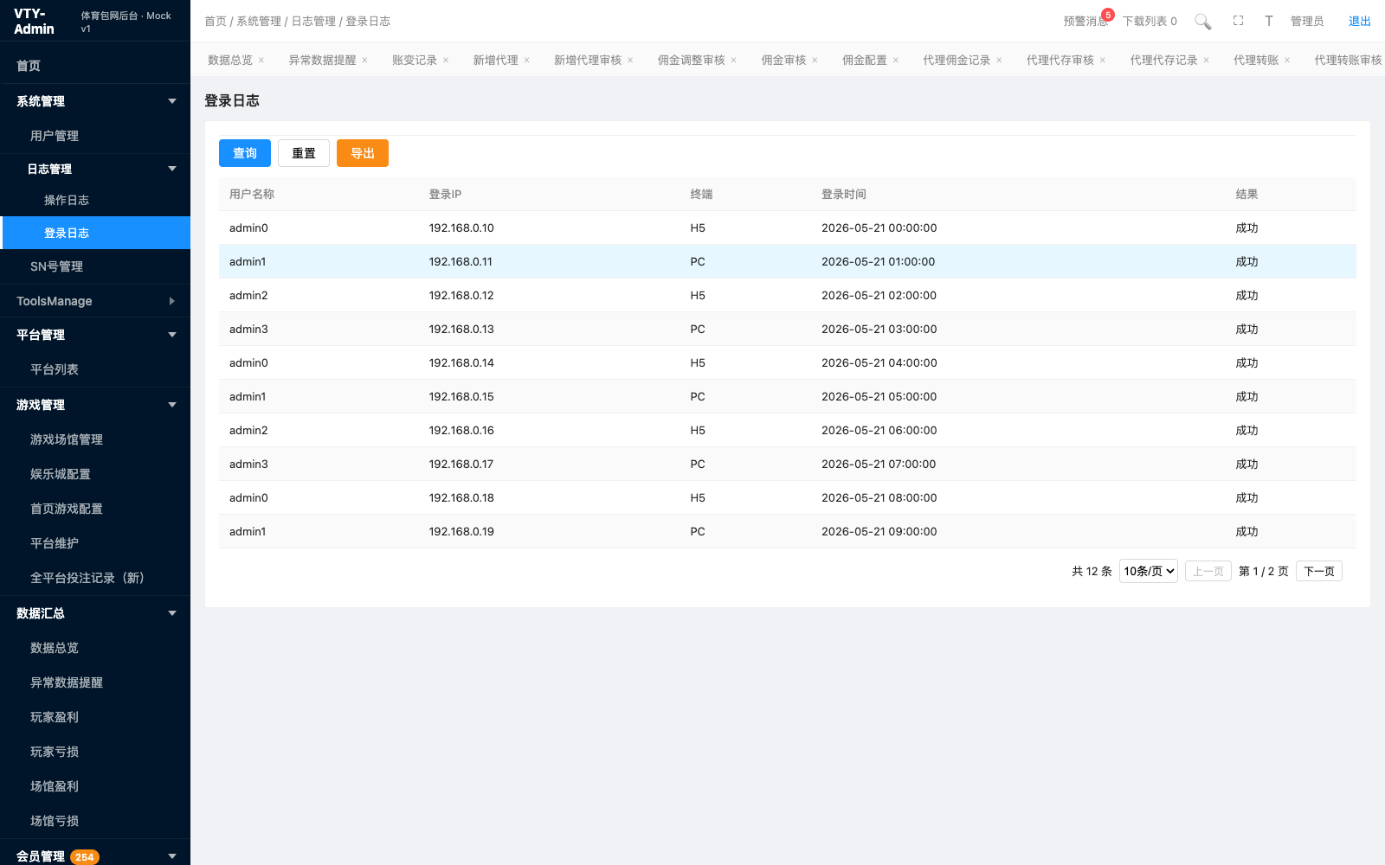The width and height of the screenshot is (1385, 865).
Task: Close the 账变记录 tab
Action: pyautogui.click(x=446, y=61)
